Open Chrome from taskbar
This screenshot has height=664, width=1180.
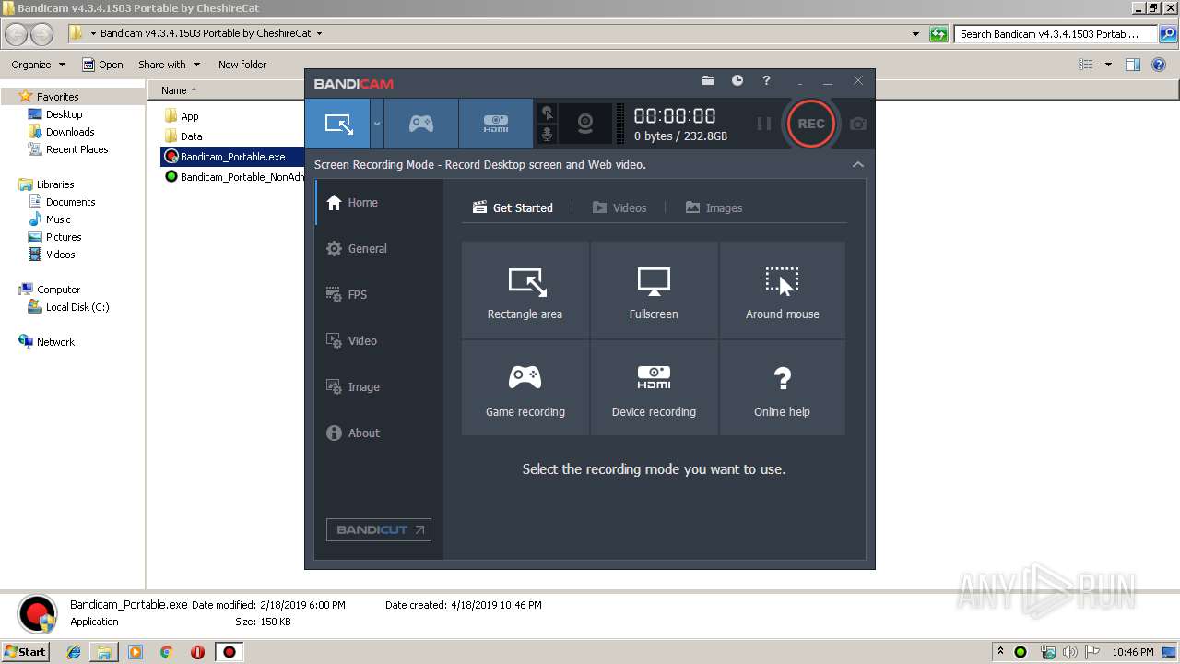[167, 652]
